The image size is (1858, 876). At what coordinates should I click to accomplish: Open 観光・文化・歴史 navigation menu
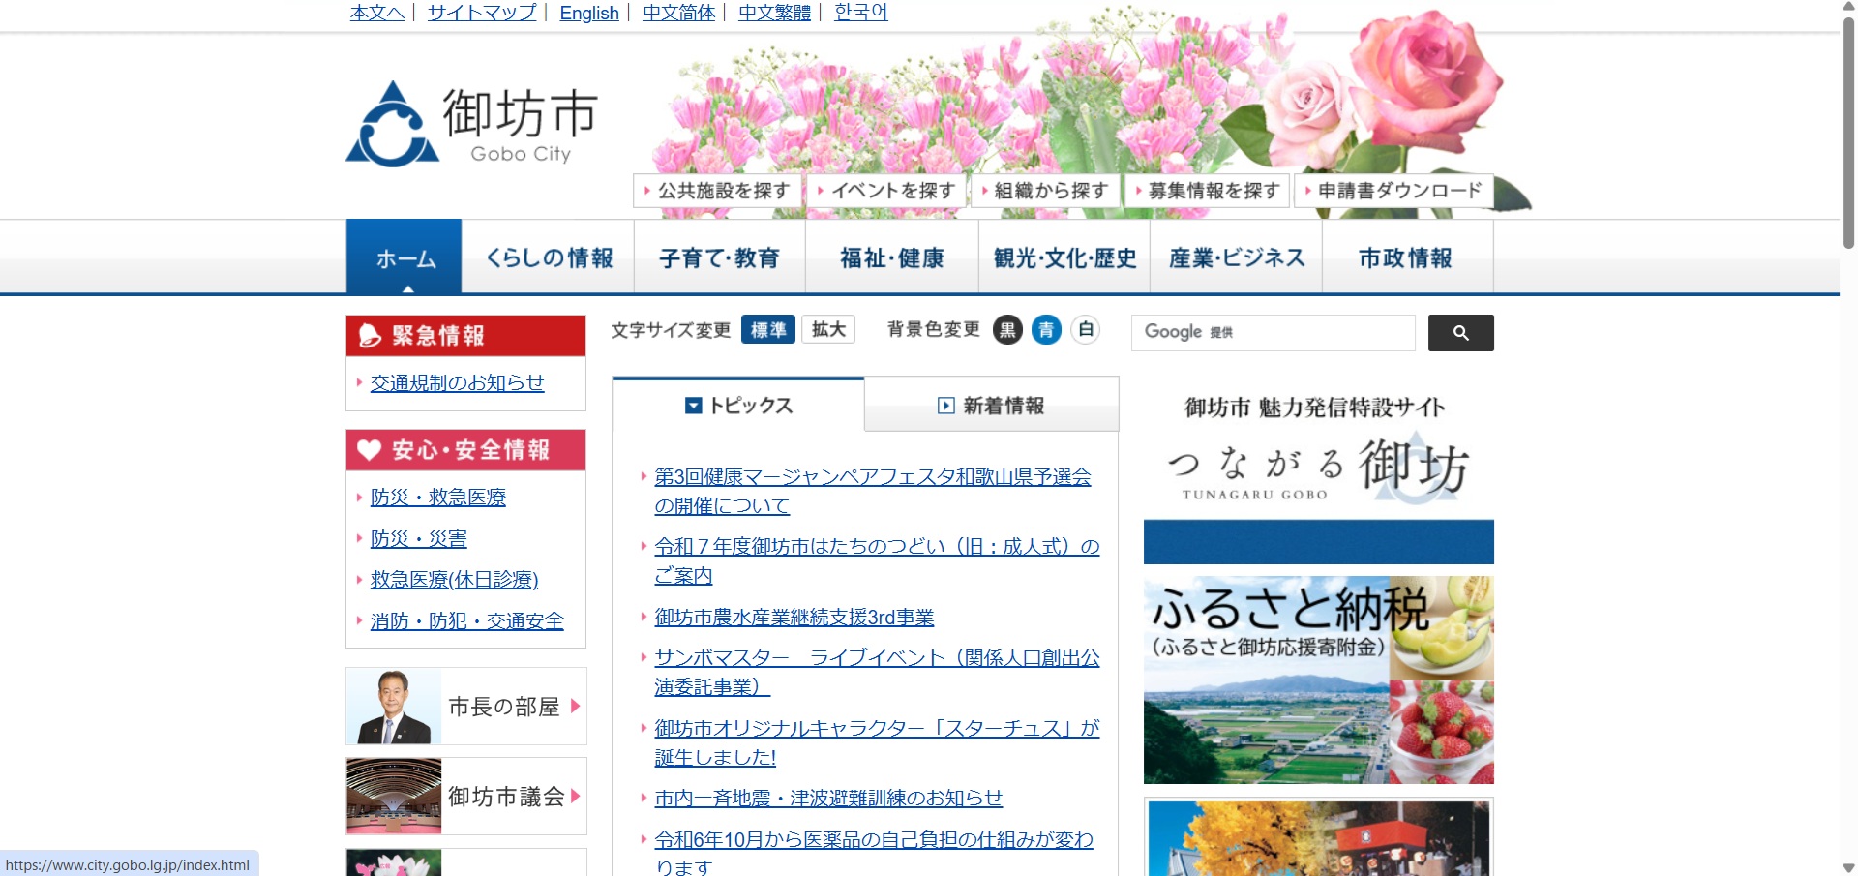tap(1064, 258)
